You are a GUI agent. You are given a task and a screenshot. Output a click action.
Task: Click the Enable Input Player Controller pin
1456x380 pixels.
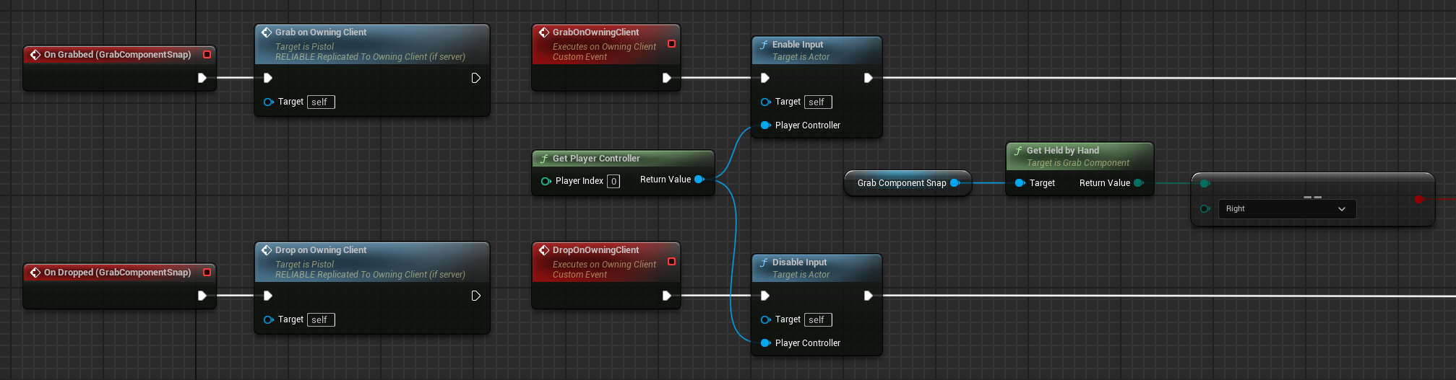click(765, 125)
